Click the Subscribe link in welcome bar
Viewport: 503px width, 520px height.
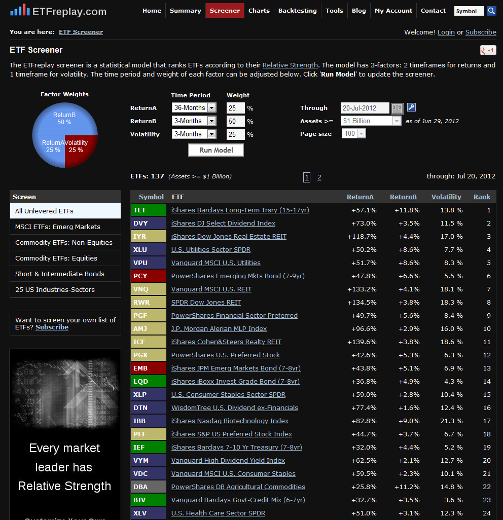tap(481, 32)
